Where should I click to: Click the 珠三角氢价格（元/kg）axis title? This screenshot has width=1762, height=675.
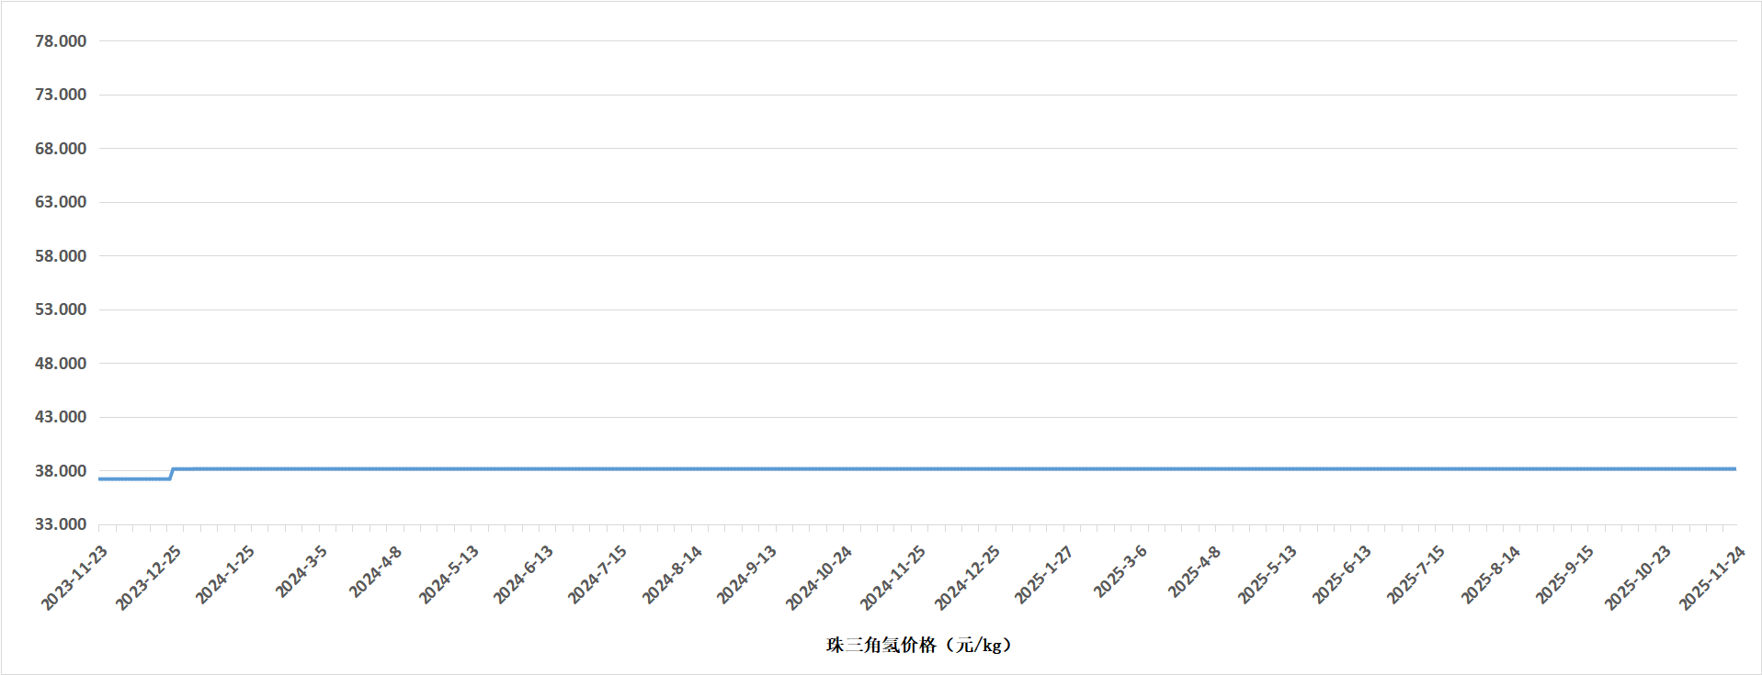pyautogui.click(x=919, y=645)
